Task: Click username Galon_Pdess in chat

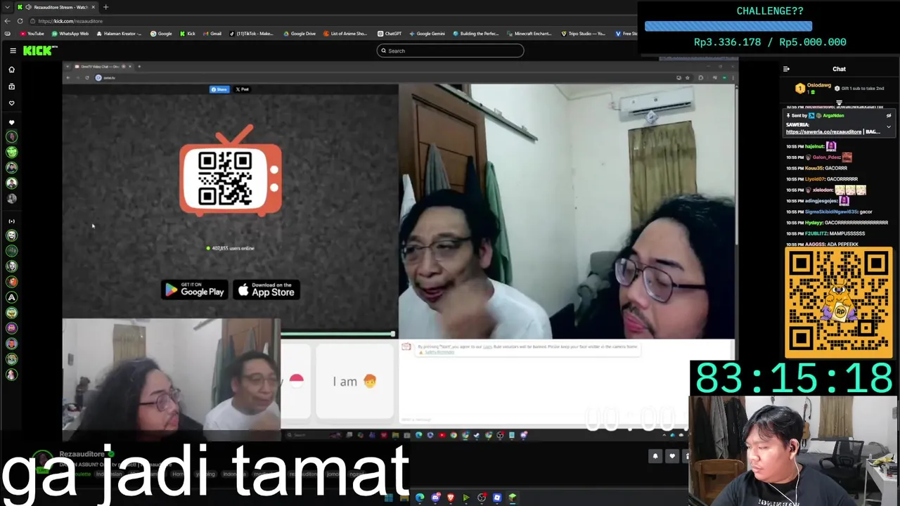Action: click(826, 157)
